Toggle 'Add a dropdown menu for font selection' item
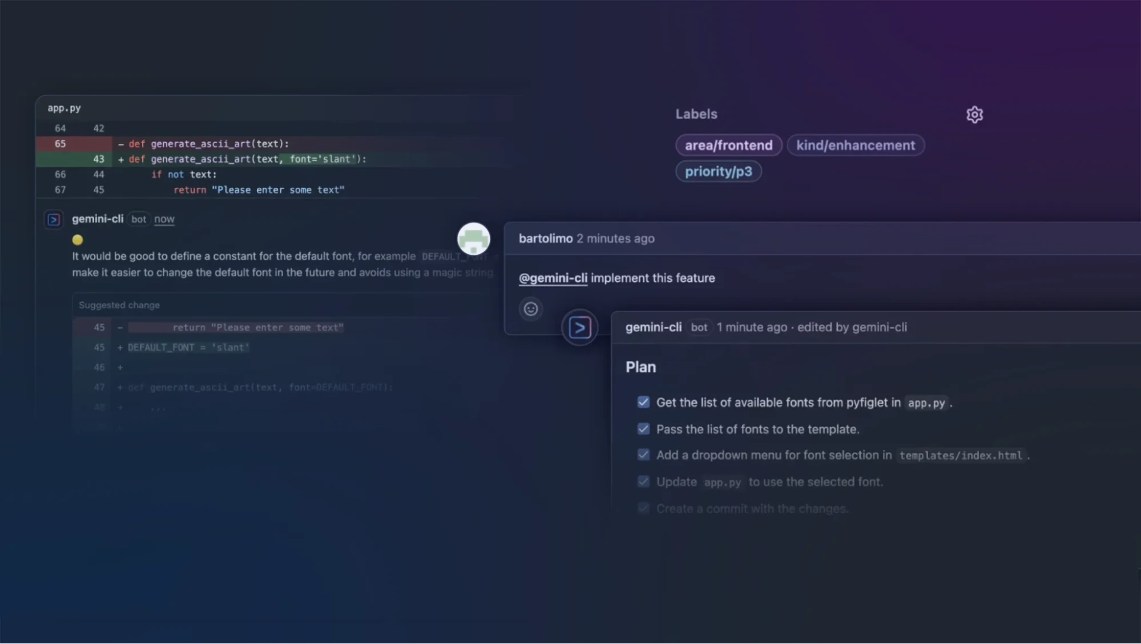The image size is (1141, 644). coord(643,454)
